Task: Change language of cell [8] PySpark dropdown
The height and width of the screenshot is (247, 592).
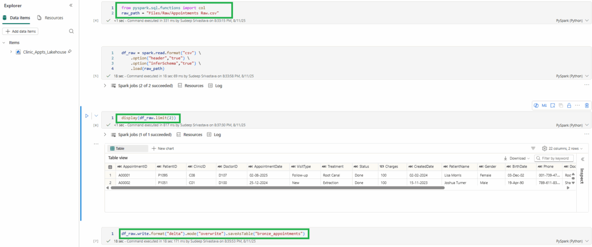Action: (x=572, y=125)
